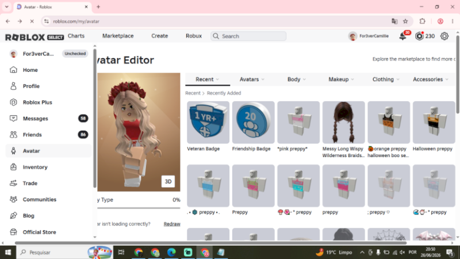Image resolution: width=460 pixels, height=259 pixels.
Task: Open the Messages sidebar icon
Action: [13, 119]
